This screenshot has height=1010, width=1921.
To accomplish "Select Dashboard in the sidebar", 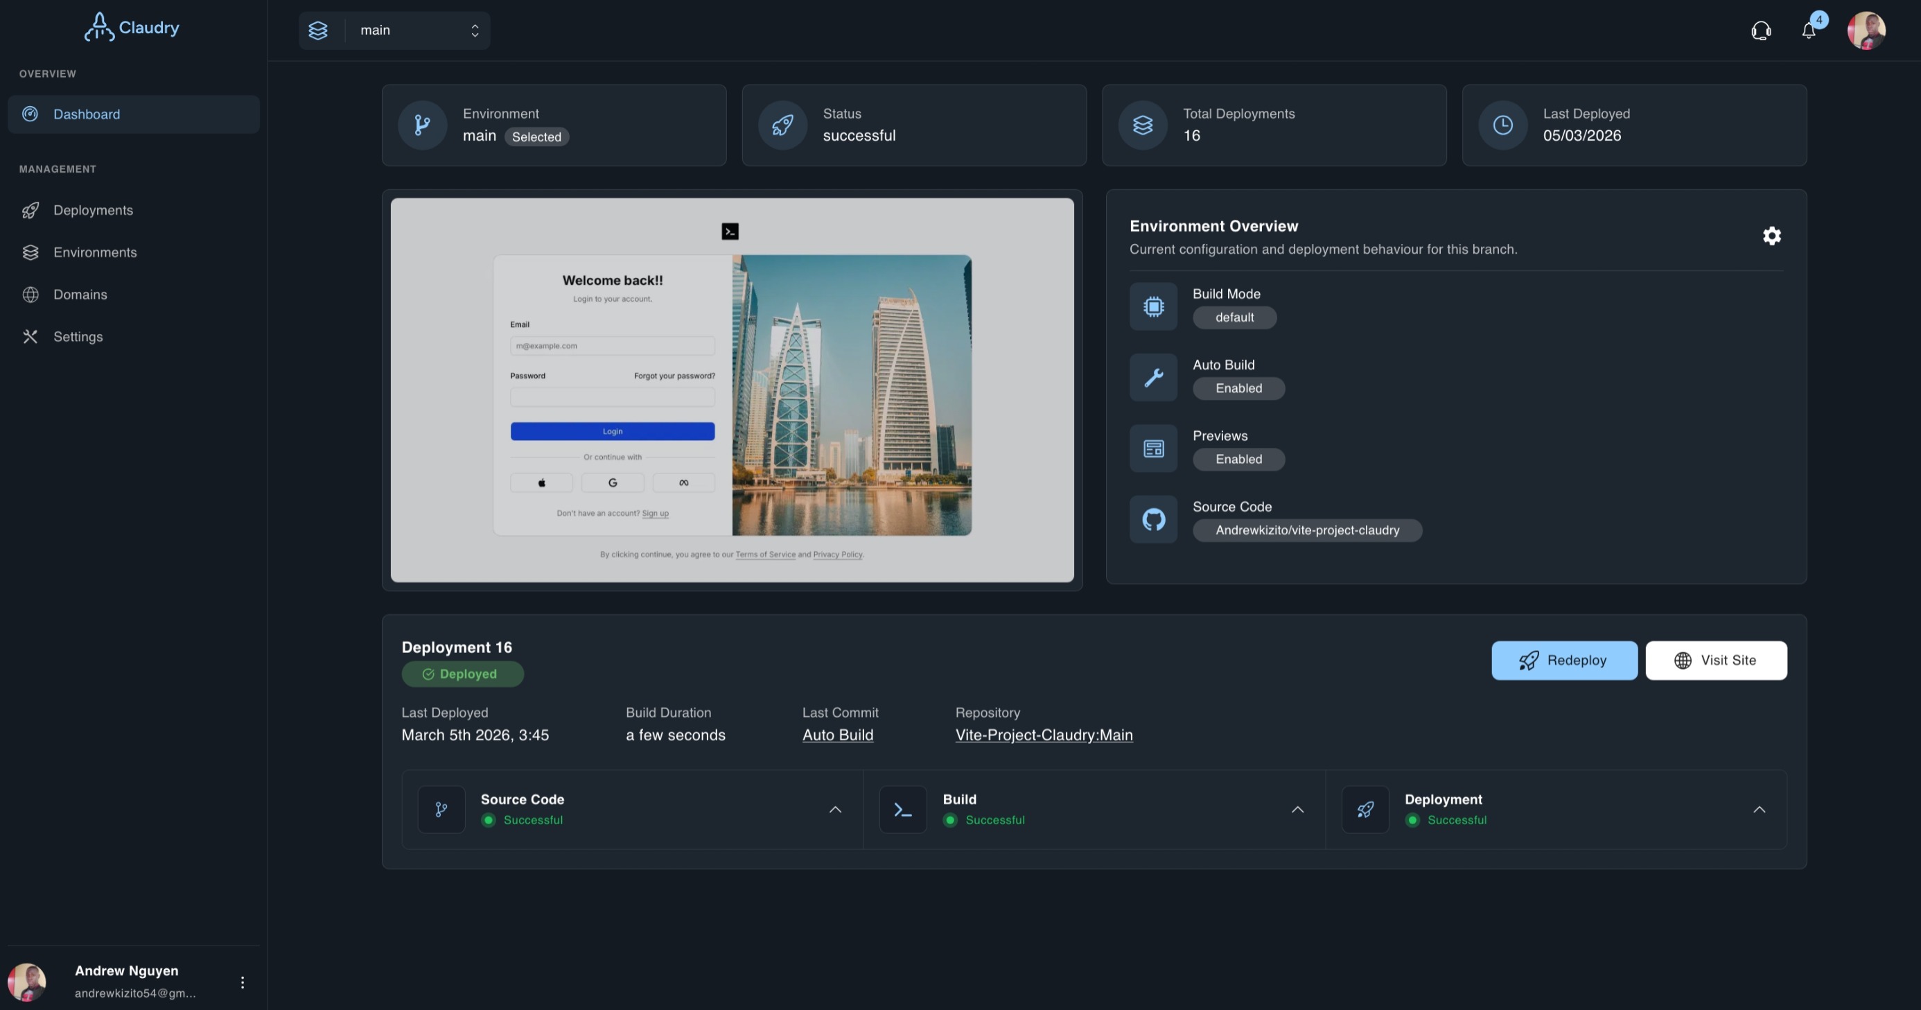I will [86, 114].
